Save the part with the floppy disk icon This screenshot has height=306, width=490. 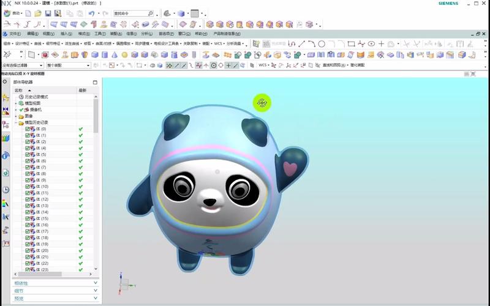coord(48,13)
